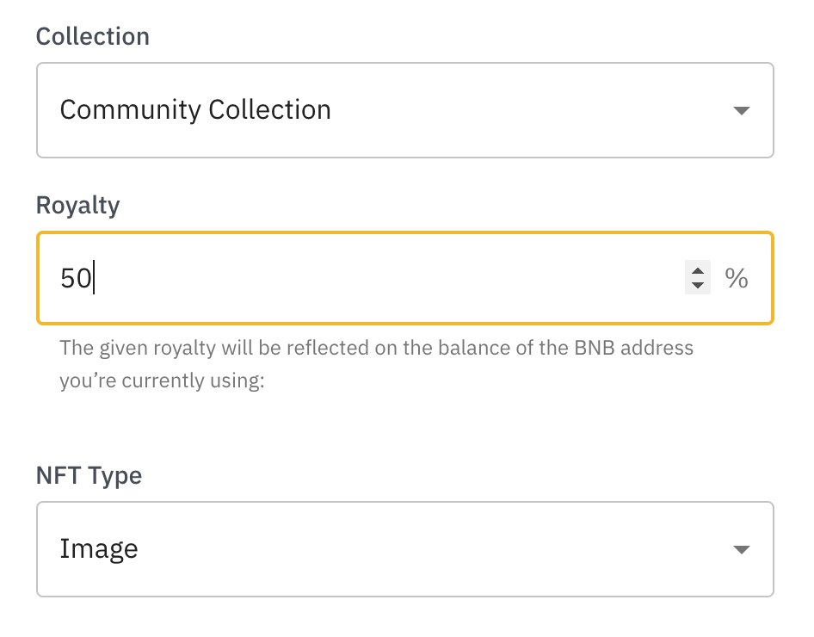
Task: Place cursor after the 50 royalty value
Action: pos(94,278)
